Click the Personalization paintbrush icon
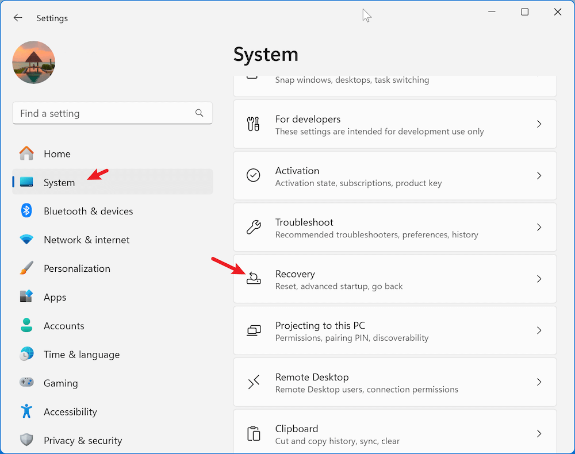 (26, 268)
